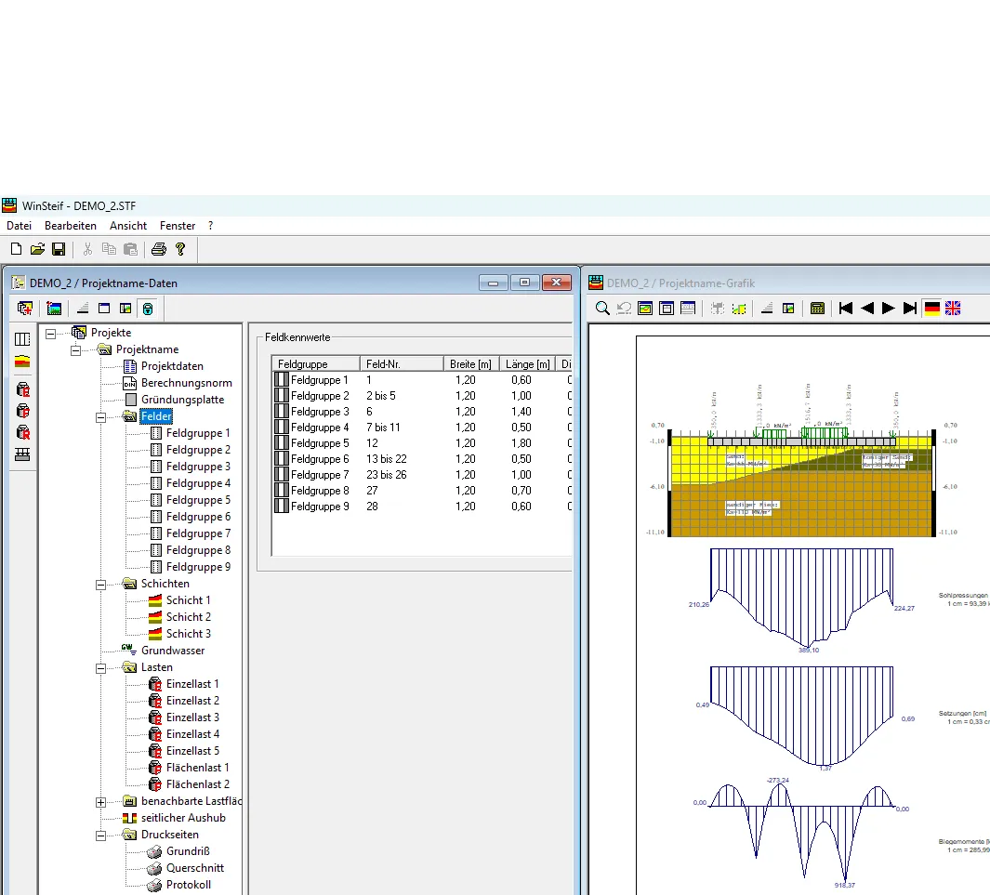Go to next page in Grafik
Viewport: 990px width, 895px height.
coord(889,308)
